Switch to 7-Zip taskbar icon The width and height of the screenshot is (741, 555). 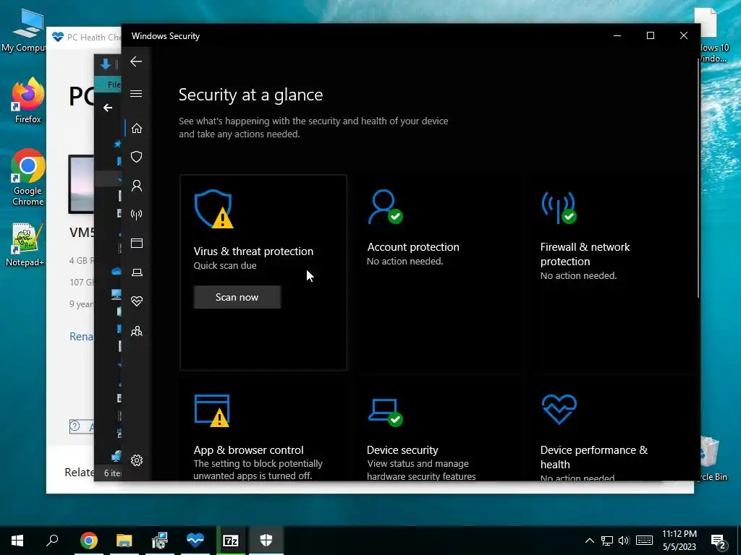coord(231,541)
